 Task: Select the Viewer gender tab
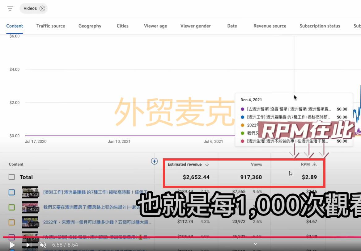(x=195, y=26)
